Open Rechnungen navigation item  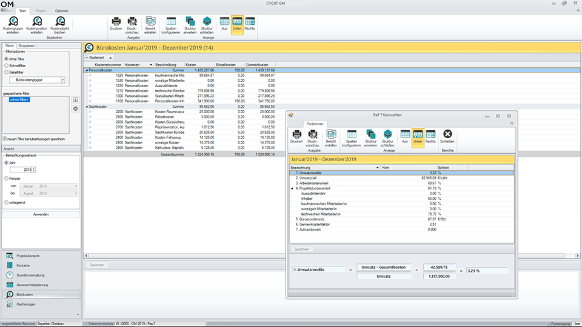click(41, 304)
